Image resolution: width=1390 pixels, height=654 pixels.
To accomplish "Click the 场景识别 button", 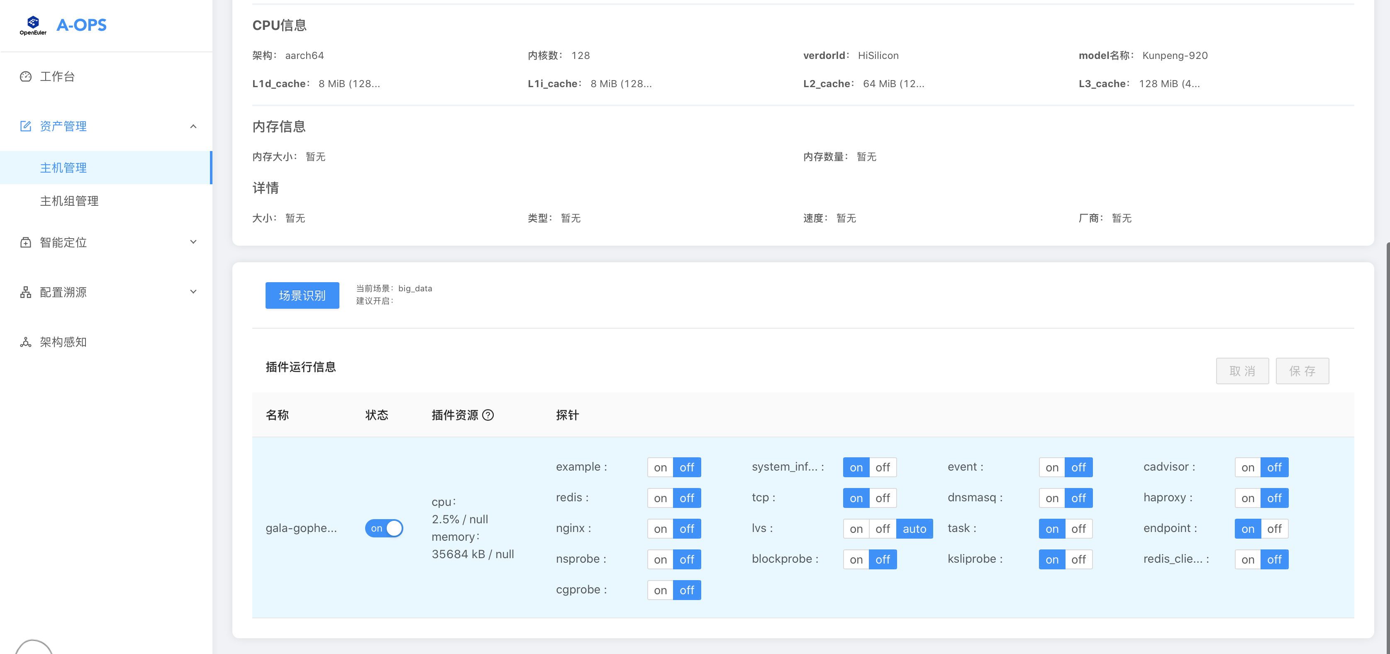I will coord(302,296).
